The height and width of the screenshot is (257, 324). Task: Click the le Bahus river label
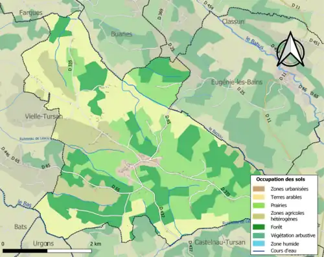(x=255, y=43)
